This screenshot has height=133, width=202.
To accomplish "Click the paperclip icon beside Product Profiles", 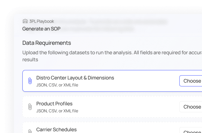I will [30, 107].
